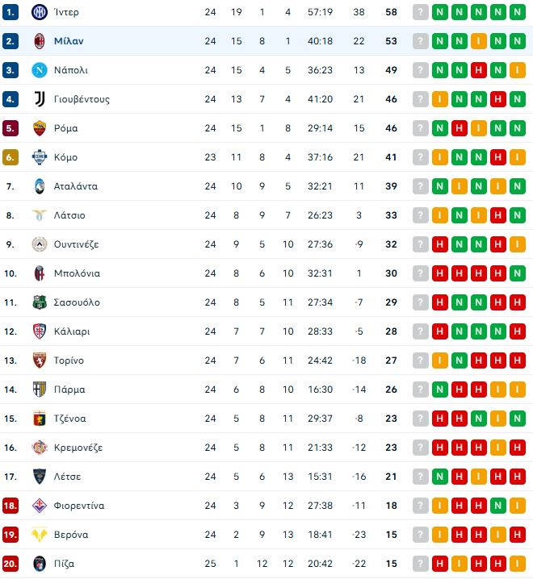Click Pisa's last green win badge

[518, 564]
